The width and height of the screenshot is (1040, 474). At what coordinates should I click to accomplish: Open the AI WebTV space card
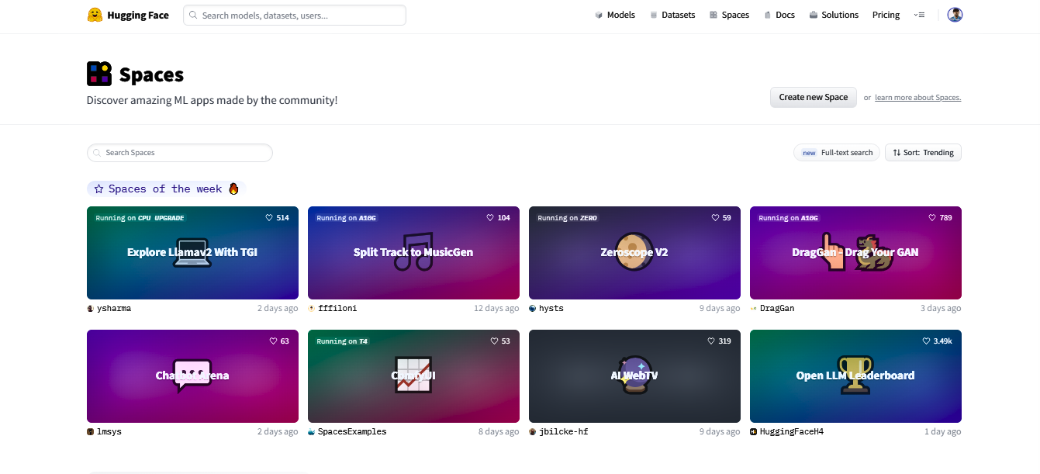pos(634,376)
